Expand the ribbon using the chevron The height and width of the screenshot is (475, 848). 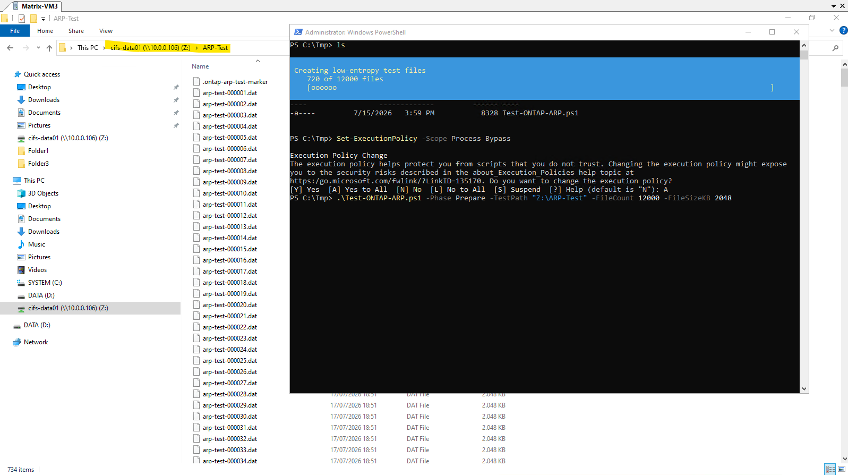coord(832,31)
